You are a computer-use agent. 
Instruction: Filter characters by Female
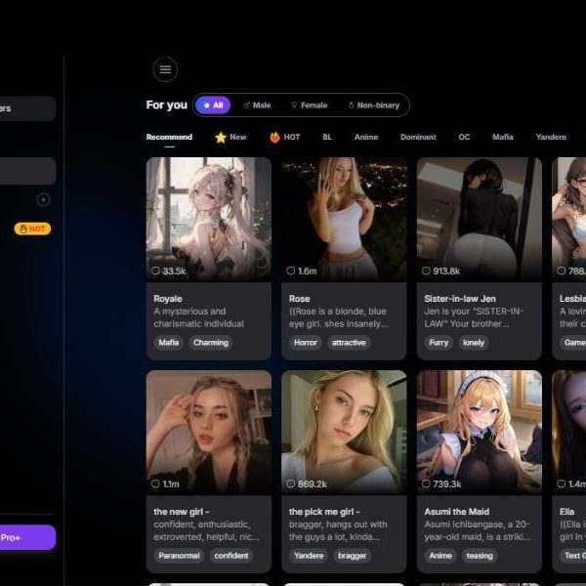[x=309, y=105]
